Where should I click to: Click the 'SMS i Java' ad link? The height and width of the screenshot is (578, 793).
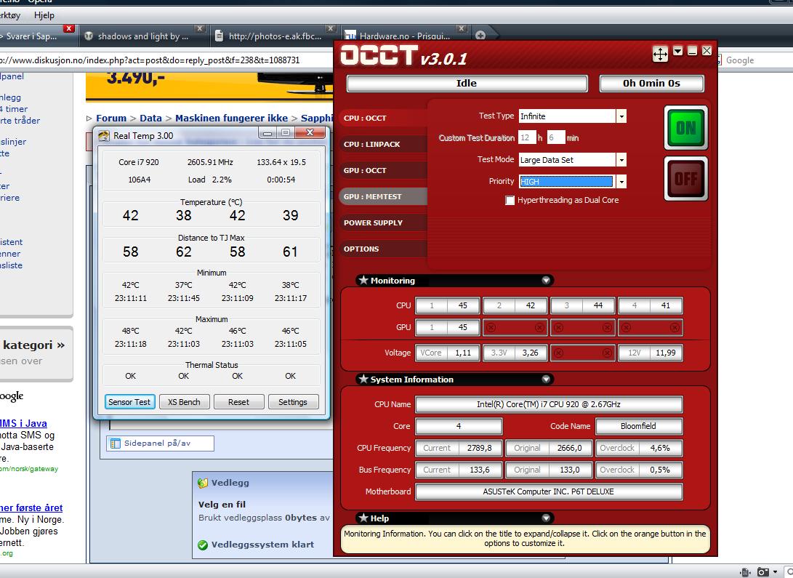coord(23,423)
